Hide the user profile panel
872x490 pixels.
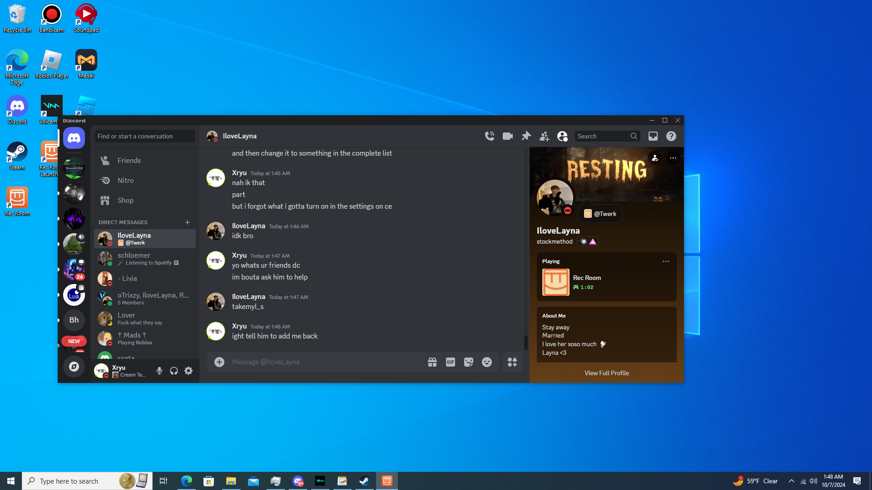pos(562,136)
